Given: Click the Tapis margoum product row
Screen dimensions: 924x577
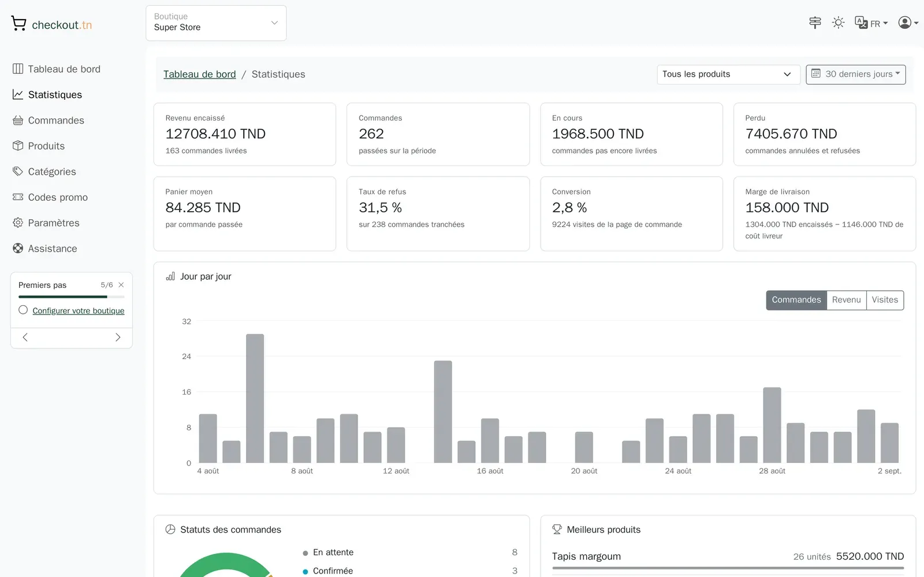Looking at the screenshot, I should 728,559.
